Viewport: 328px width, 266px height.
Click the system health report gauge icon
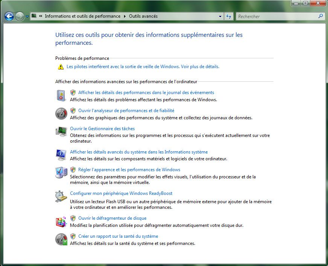click(61, 239)
